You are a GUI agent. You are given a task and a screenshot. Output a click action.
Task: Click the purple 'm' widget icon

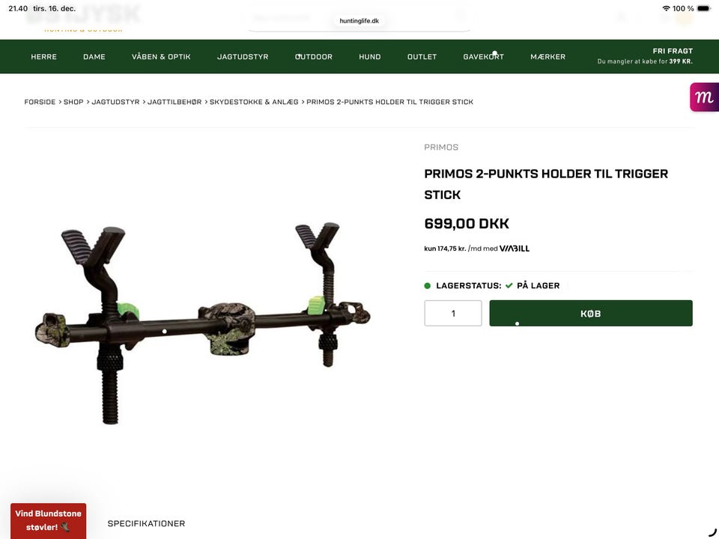coord(704,97)
